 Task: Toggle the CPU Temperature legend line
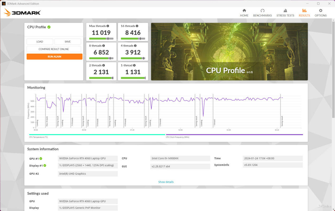97,135
